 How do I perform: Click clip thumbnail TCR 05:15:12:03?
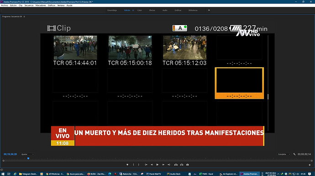pyautogui.click(x=184, y=48)
